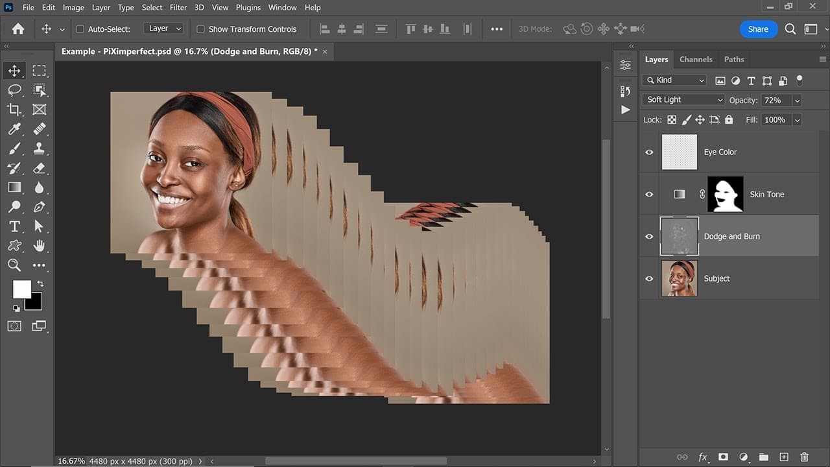The width and height of the screenshot is (830, 467).
Task: Open the Opacity slider dropdown arrow
Action: point(797,101)
